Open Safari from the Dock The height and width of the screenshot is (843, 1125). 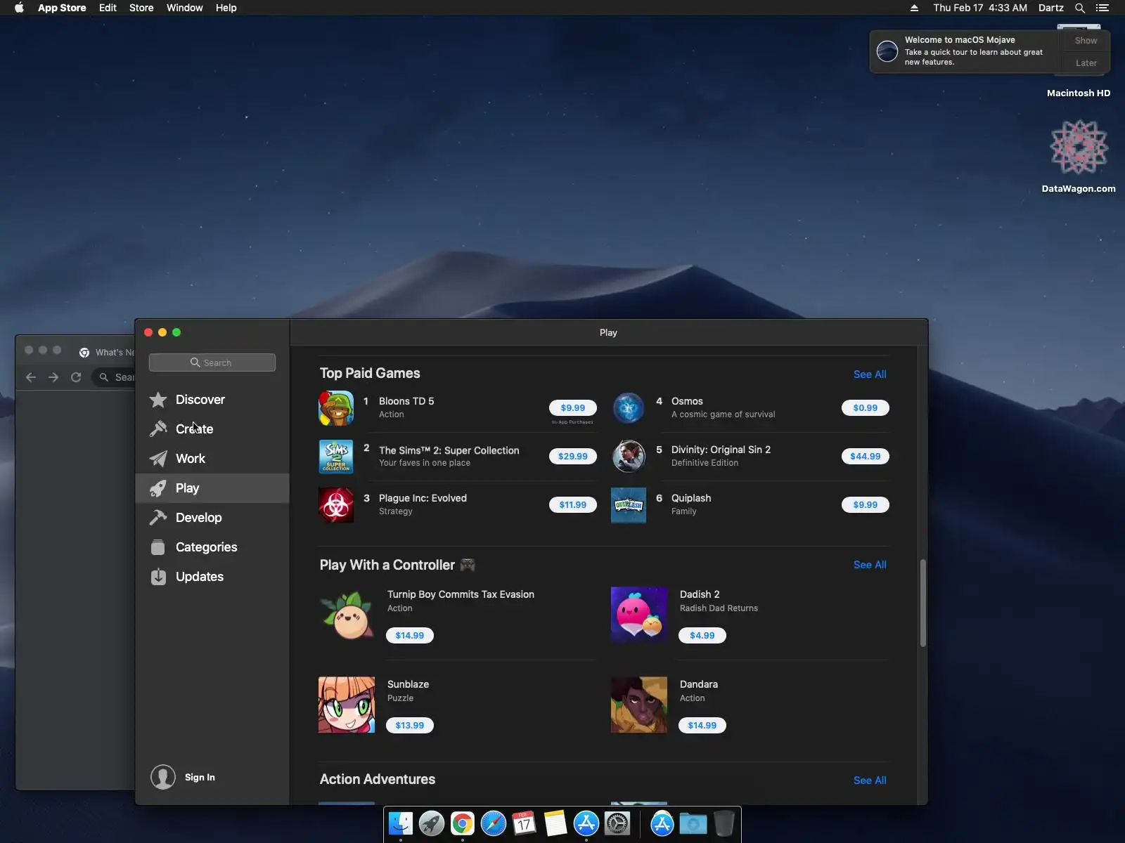(x=494, y=823)
